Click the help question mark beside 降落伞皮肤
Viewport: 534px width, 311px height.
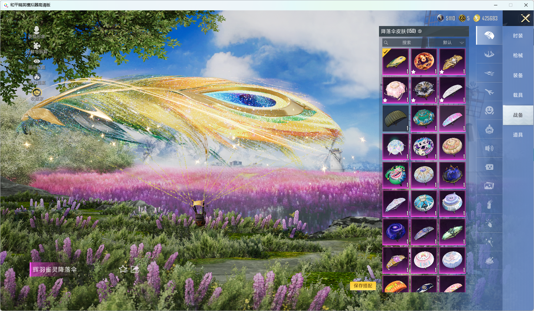pyautogui.click(x=420, y=31)
